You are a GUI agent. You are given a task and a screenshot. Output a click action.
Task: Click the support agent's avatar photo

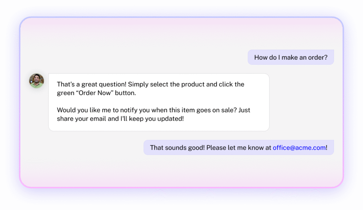[37, 81]
